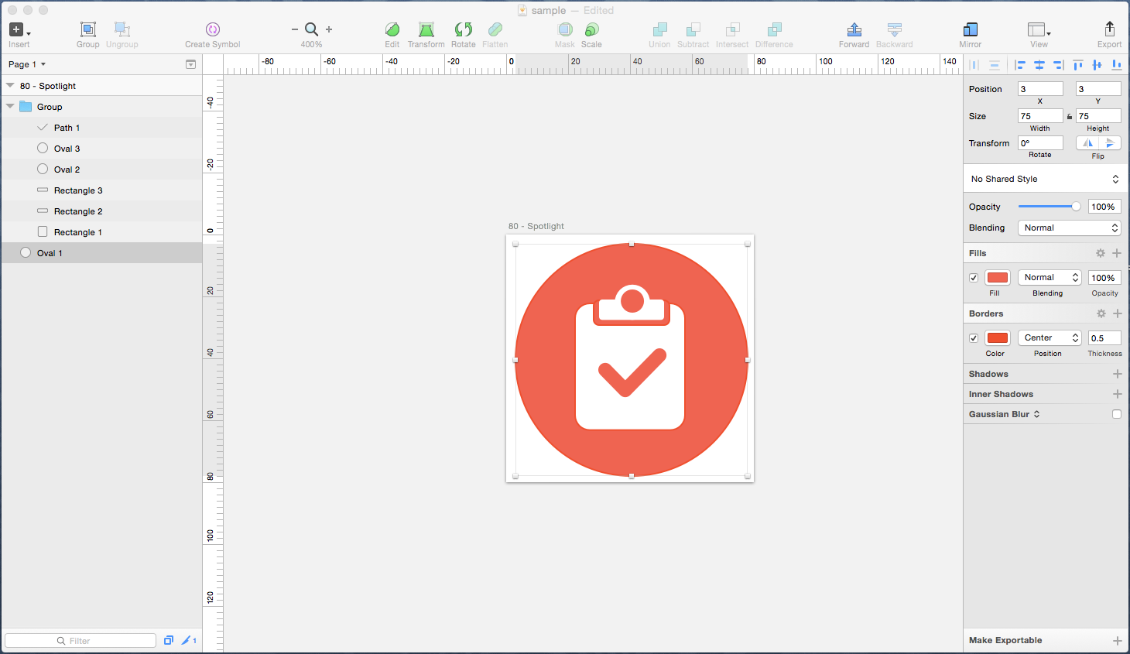Click the Mask toolbar icon
The image size is (1130, 654).
[565, 29]
